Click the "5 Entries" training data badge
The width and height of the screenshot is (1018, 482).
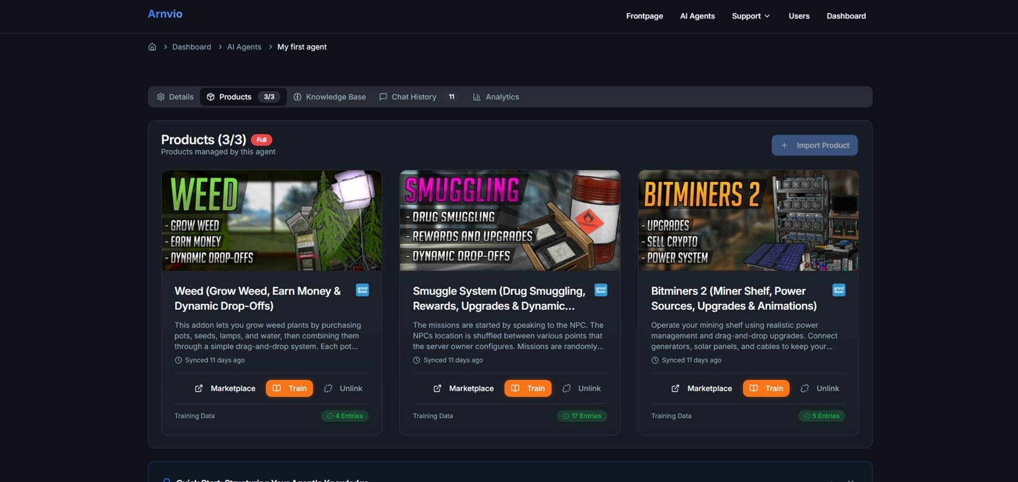821,416
